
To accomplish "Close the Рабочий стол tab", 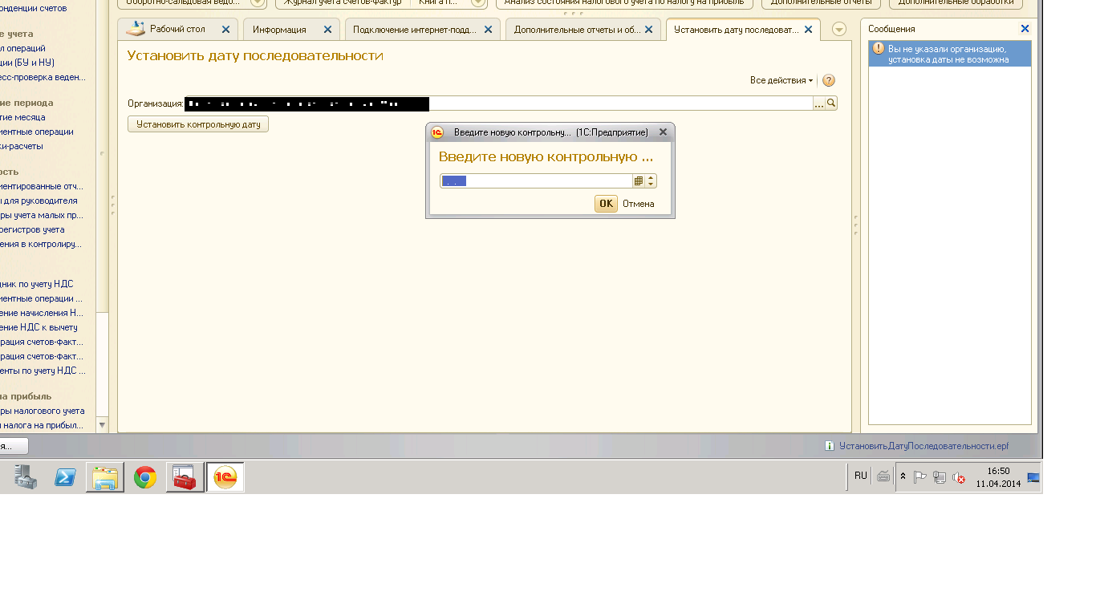I will 225,30.
